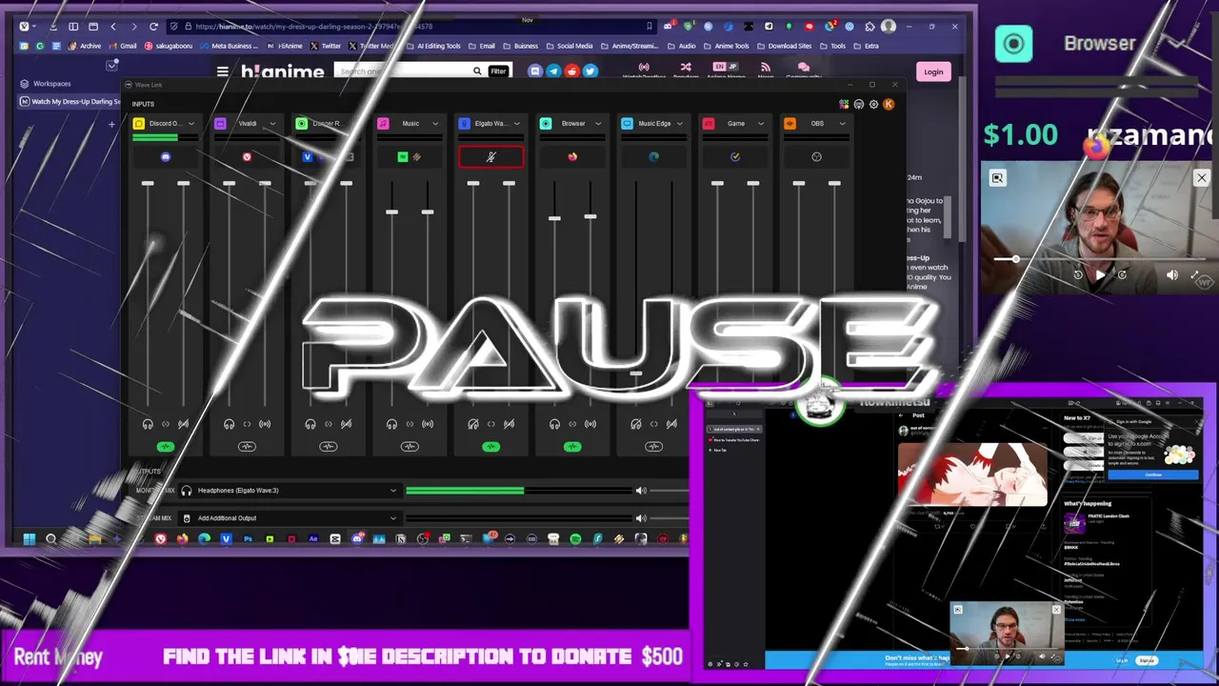Click the Firefox app icon in Browser channel
Image resolution: width=1219 pixels, height=686 pixels.
coord(572,156)
